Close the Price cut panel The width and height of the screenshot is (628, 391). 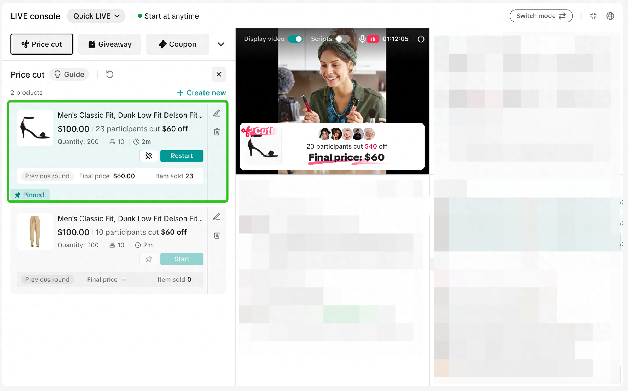tap(219, 74)
